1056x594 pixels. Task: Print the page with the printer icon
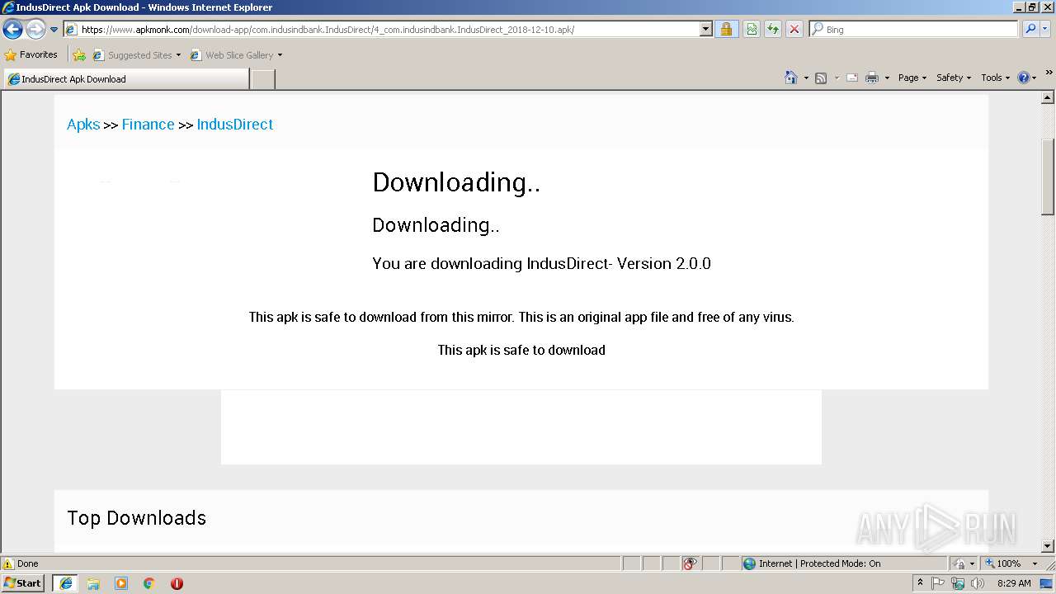coord(872,78)
